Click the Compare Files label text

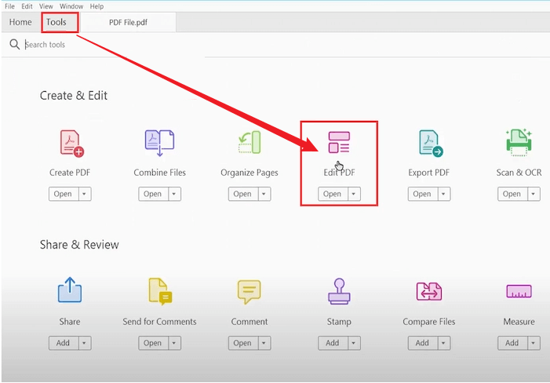[429, 322]
